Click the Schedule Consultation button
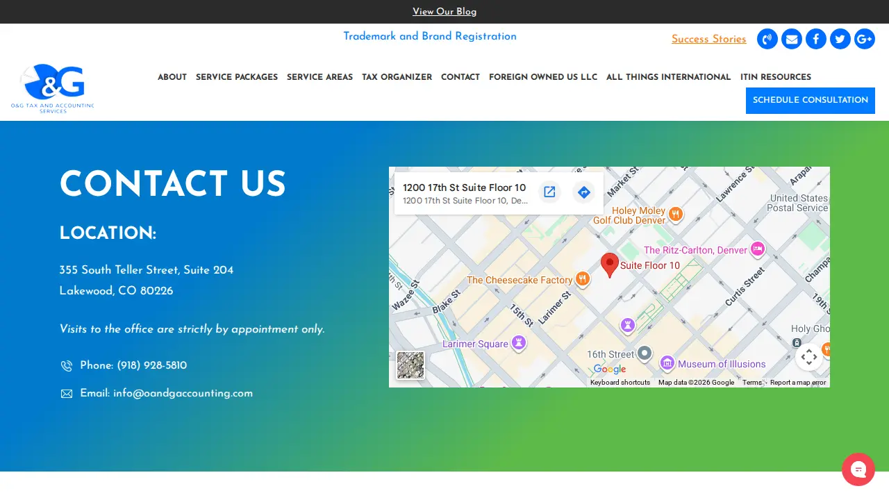This screenshot has width=889, height=500. [x=811, y=100]
